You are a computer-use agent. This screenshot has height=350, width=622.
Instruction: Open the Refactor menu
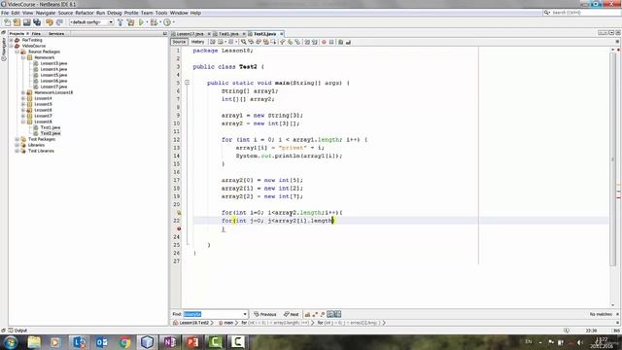pyautogui.click(x=85, y=13)
